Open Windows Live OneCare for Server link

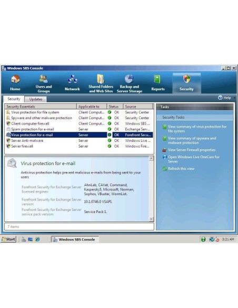[193, 159]
